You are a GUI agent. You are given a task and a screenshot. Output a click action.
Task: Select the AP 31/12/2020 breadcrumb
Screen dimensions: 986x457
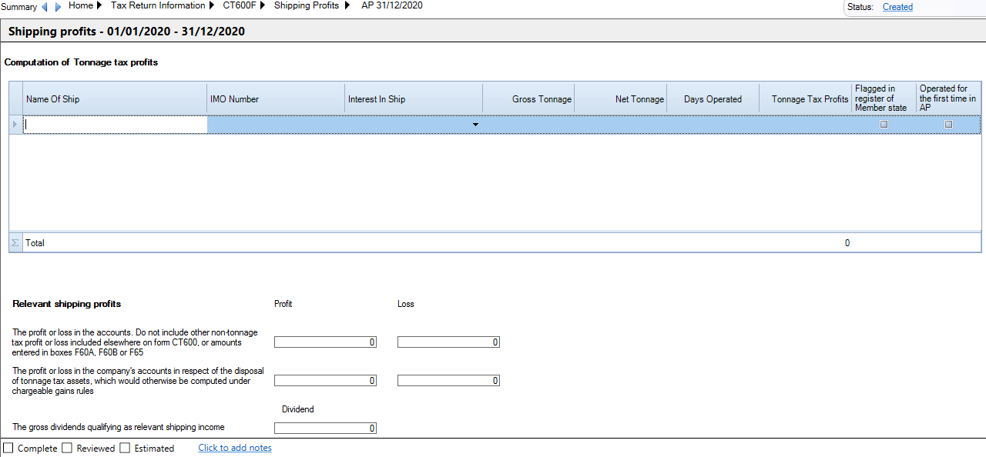[392, 5]
